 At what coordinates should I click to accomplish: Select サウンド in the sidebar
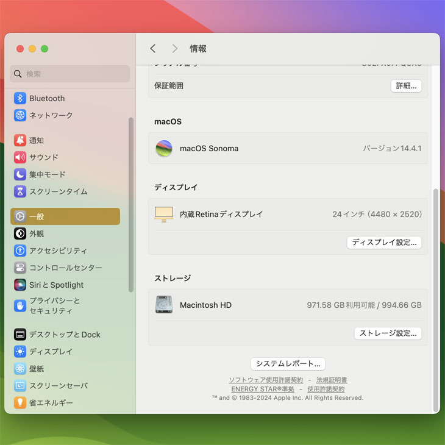(65, 157)
